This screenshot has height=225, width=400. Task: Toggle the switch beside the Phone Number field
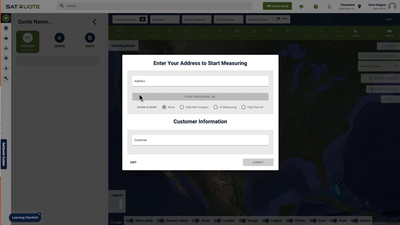click(278, 19)
